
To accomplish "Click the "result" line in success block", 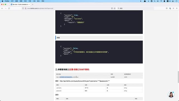I will pyautogui.click(x=76, y=22).
